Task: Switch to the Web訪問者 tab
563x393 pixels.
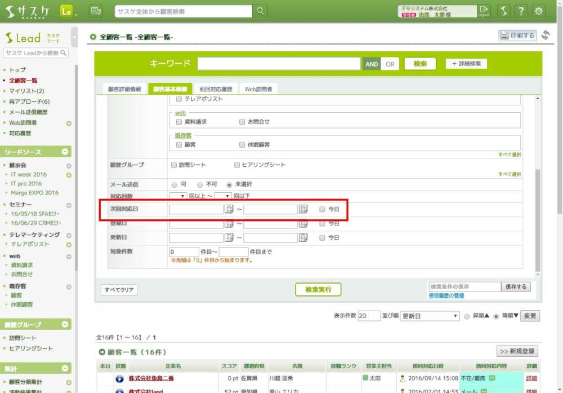Action: tap(258, 89)
